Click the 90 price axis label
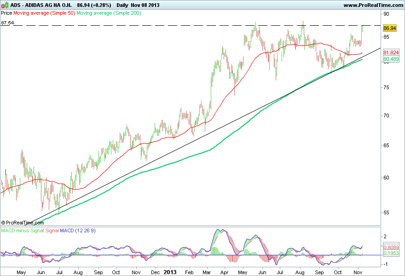Image resolution: width=405 pixels, height=276 pixels. pos(387,14)
